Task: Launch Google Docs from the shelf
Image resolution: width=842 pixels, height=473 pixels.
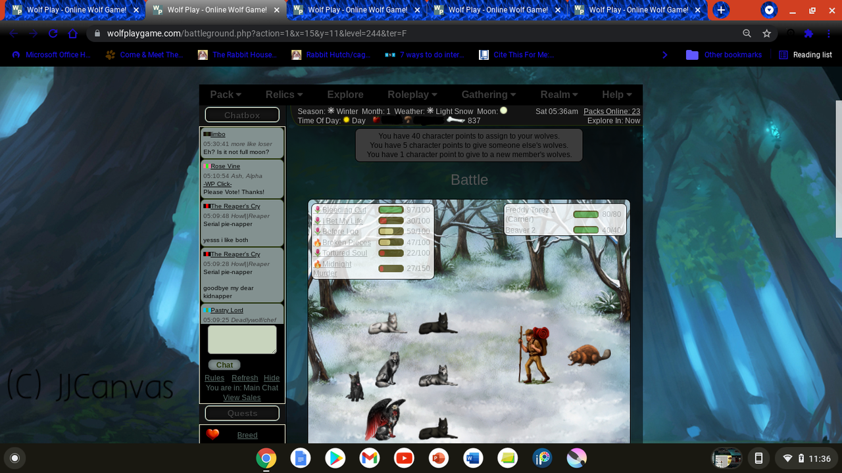Action: click(301, 458)
